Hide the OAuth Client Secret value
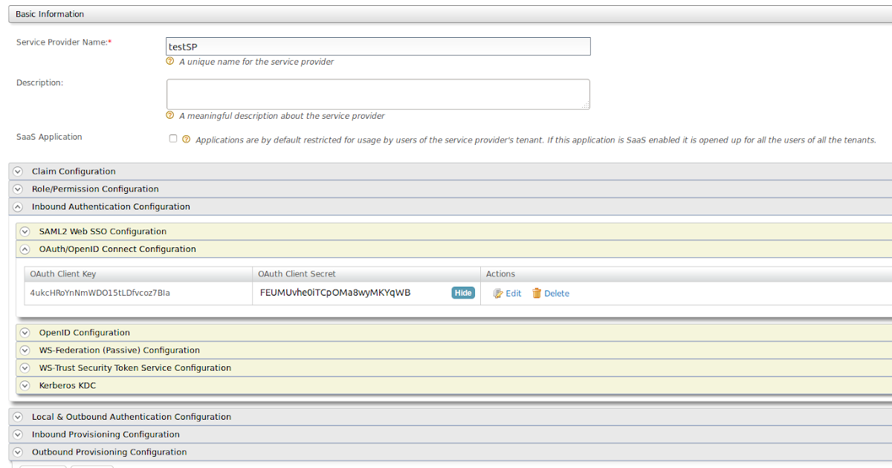This screenshot has height=468, width=892. pos(463,292)
